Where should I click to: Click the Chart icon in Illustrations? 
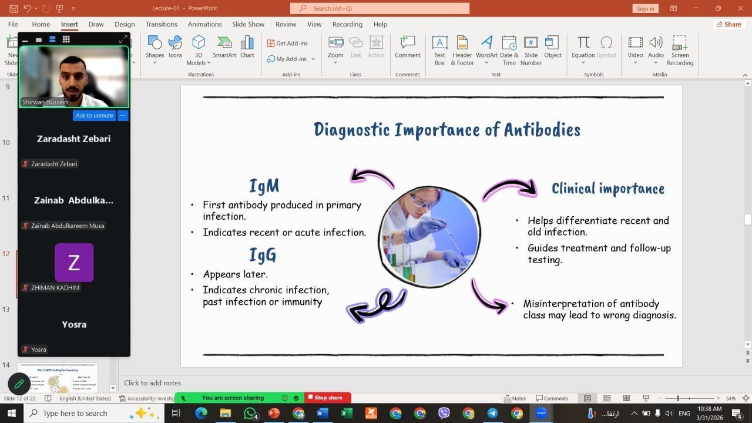pyautogui.click(x=247, y=47)
